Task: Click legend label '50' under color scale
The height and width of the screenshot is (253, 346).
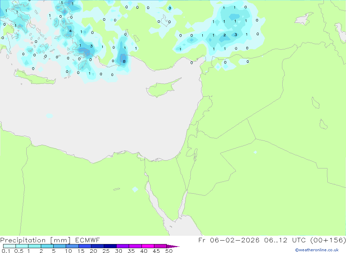Action: point(169,251)
